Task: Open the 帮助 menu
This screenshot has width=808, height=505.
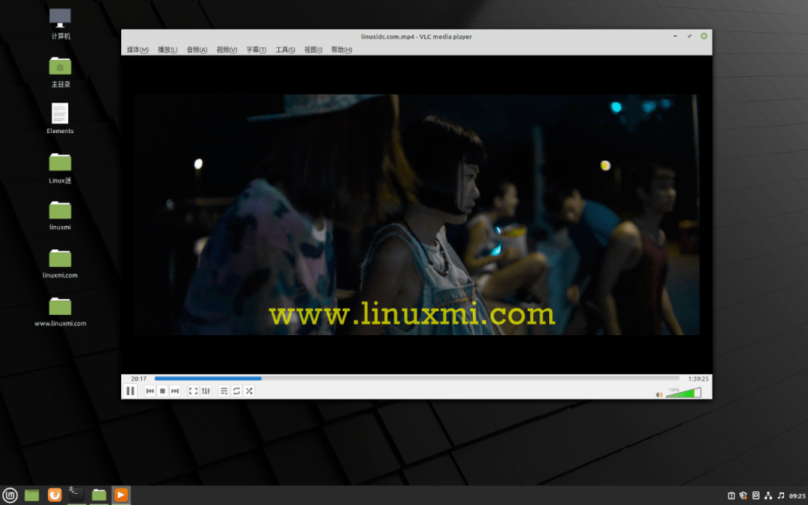Action: pyautogui.click(x=341, y=49)
